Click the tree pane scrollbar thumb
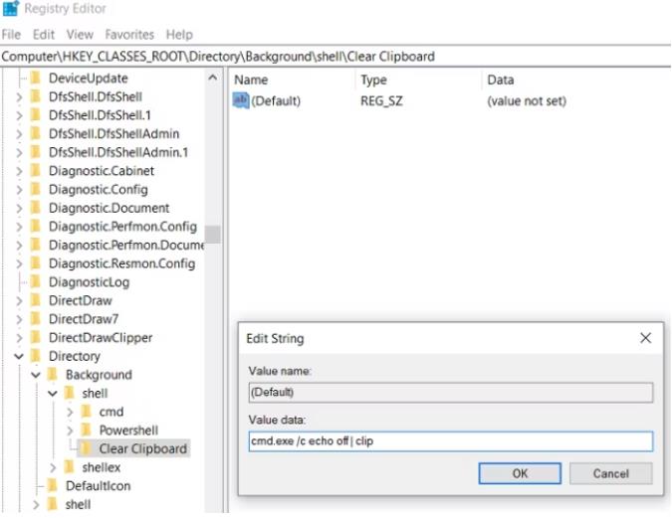 click(x=213, y=235)
